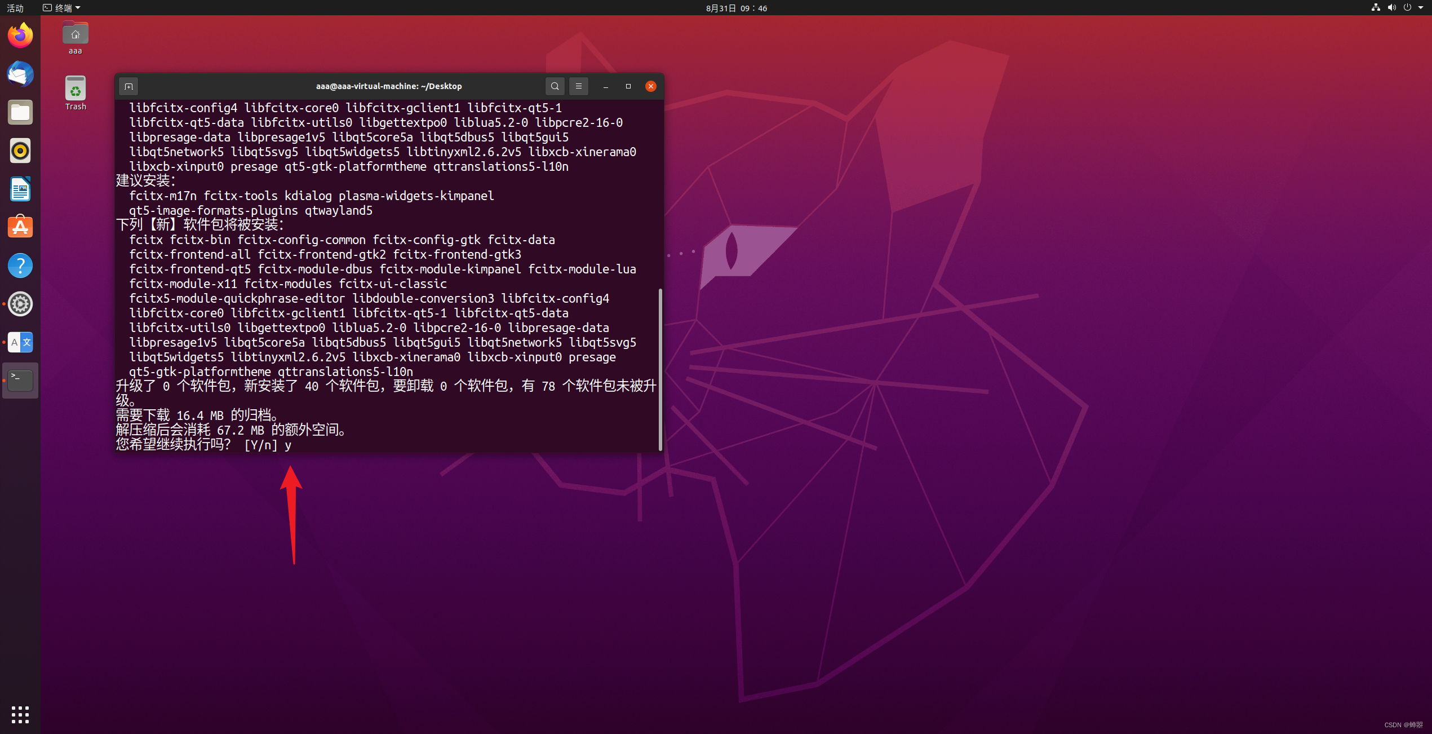Open the Files manager in dock

point(20,112)
